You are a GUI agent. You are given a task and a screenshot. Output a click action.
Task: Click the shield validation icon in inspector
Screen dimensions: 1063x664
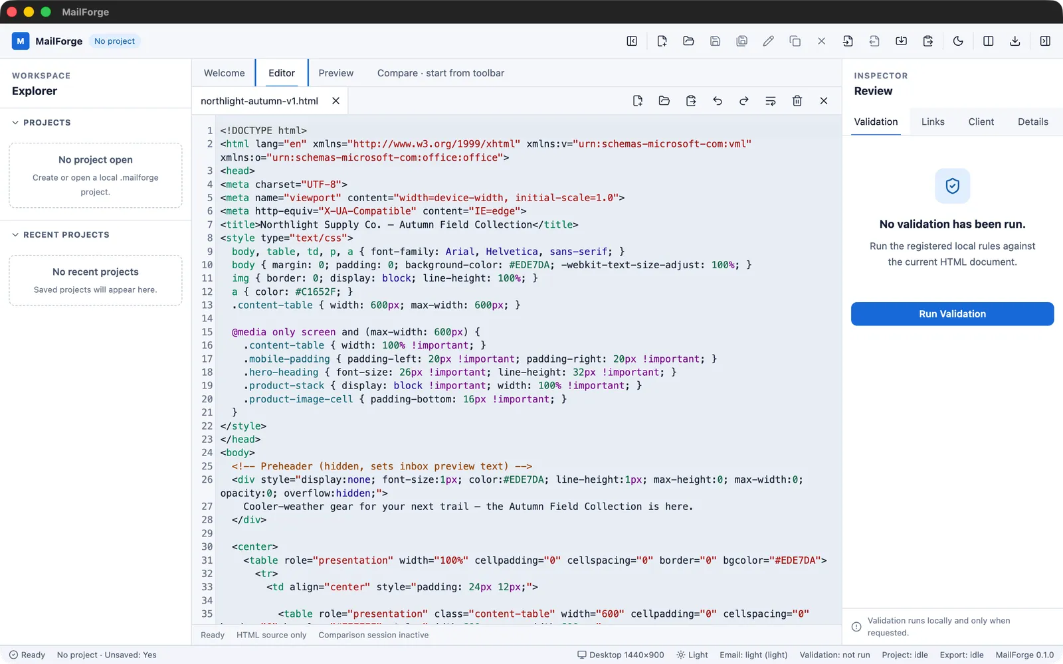(x=952, y=186)
